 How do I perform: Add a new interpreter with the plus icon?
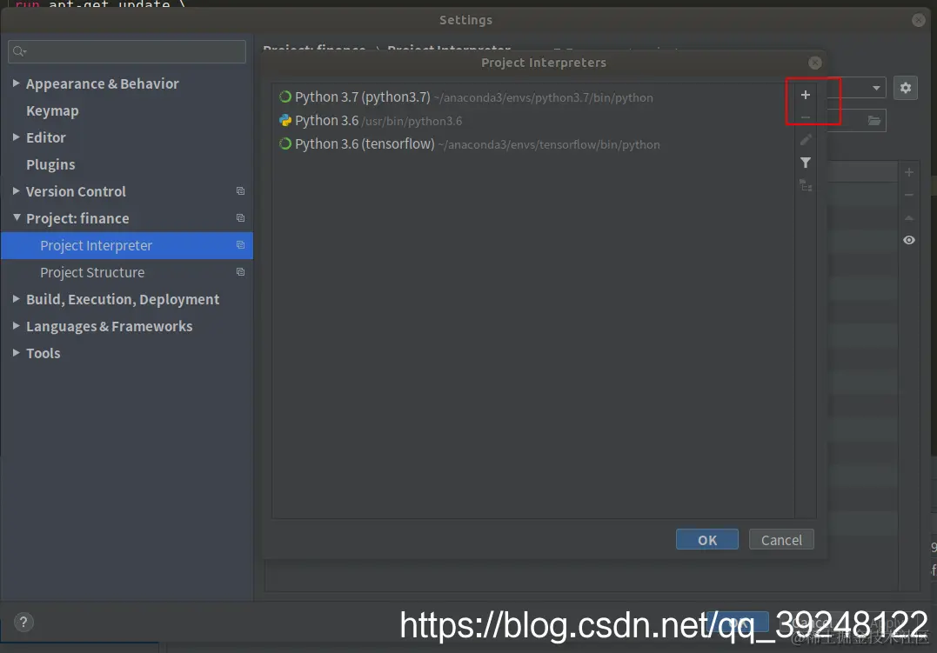pos(805,95)
